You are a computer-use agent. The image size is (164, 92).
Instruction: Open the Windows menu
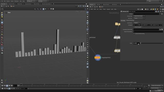[x=16, y=1]
